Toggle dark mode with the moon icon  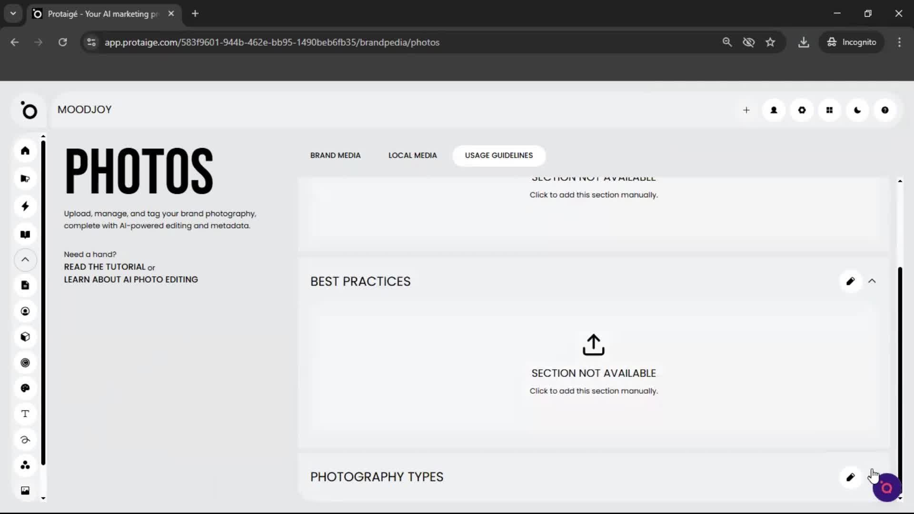857,110
